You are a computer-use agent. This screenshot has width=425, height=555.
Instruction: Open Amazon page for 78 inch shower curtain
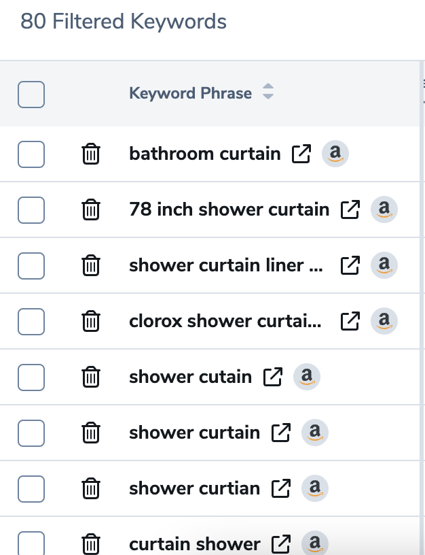pyautogui.click(x=384, y=210)
